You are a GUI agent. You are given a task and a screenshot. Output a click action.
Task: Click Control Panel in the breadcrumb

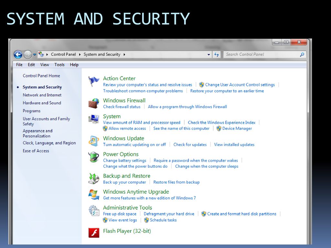click(63, 54)
